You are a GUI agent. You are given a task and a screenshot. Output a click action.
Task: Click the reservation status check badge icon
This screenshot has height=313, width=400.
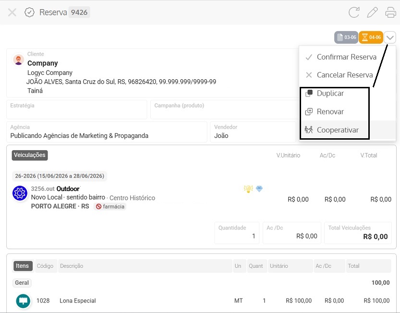[x=29, y=12]
